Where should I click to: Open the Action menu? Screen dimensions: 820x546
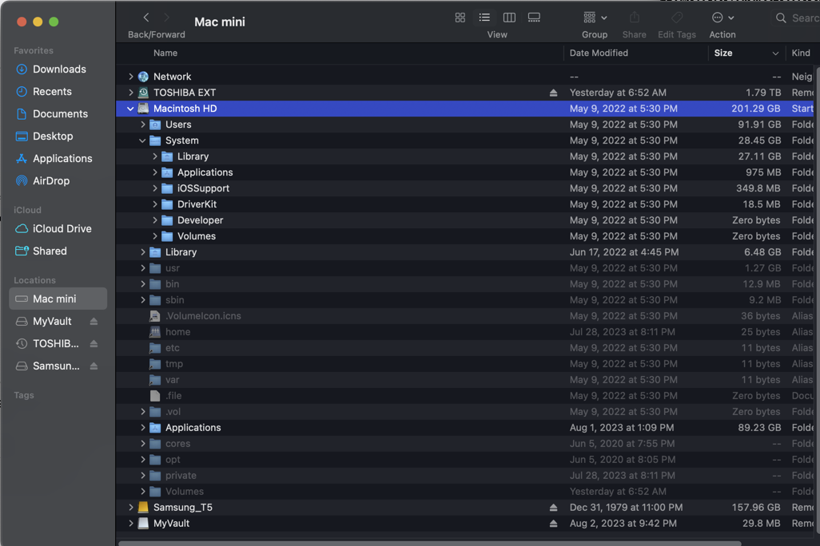[x=722, y=18]
